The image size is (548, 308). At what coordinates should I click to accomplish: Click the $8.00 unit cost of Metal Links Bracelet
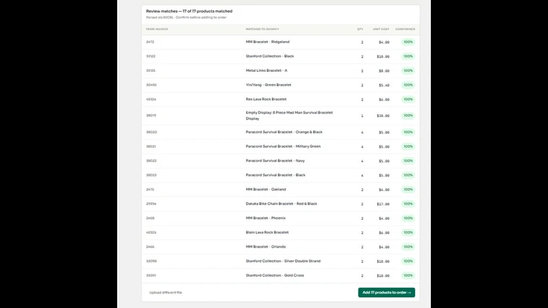click(x=384, y=71)
